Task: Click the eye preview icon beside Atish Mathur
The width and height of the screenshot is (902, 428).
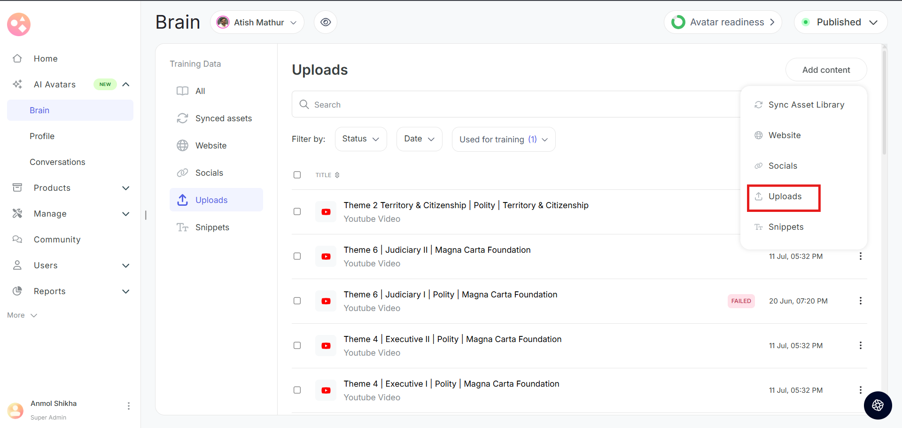Action: coord(326,22)
